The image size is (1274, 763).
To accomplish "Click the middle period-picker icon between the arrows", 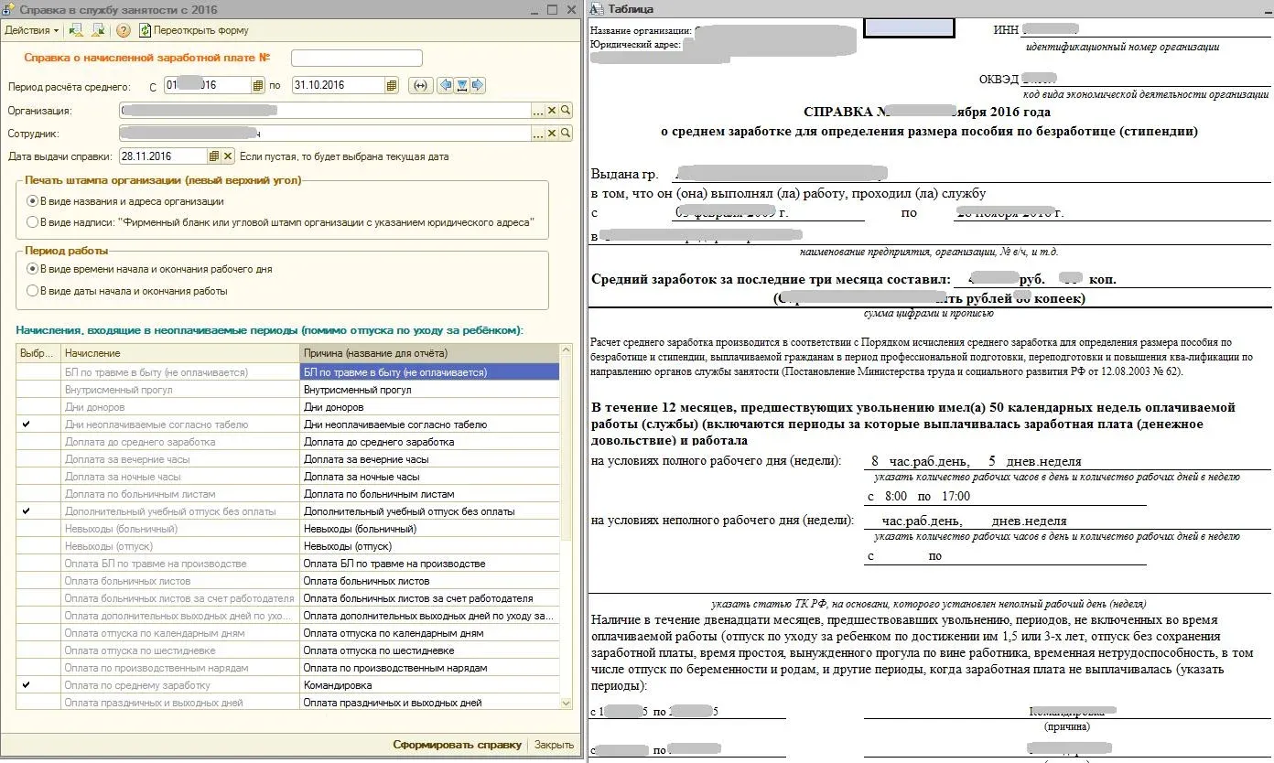I will tap(462, 85).
